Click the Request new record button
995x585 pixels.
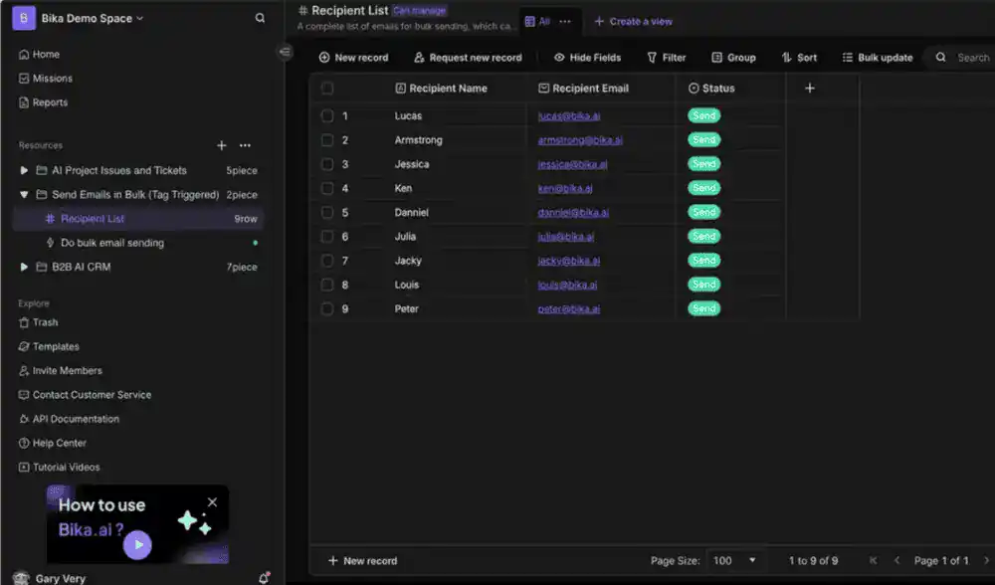(x=468, y=58)
